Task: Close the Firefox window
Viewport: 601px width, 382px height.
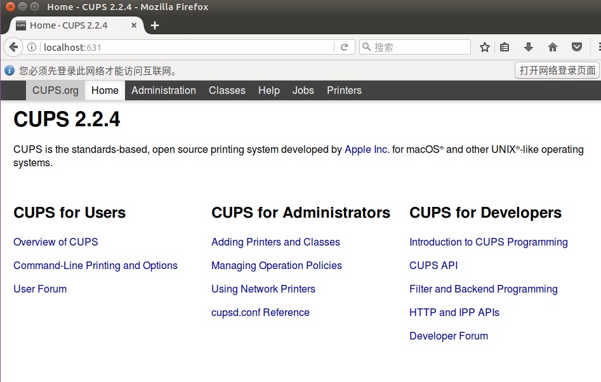Action: 10,6
